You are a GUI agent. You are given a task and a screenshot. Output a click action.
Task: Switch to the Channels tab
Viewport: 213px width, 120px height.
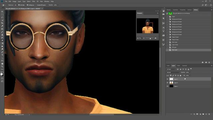pyautogui.click(x=184, y=66)
